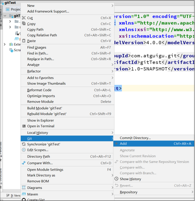195x201 pixels.
Task: Open the Repository submenu
Action: [154, 192]
